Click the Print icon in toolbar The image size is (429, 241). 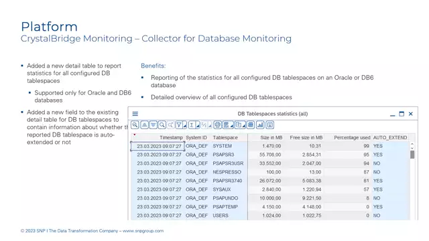point(217,125)
